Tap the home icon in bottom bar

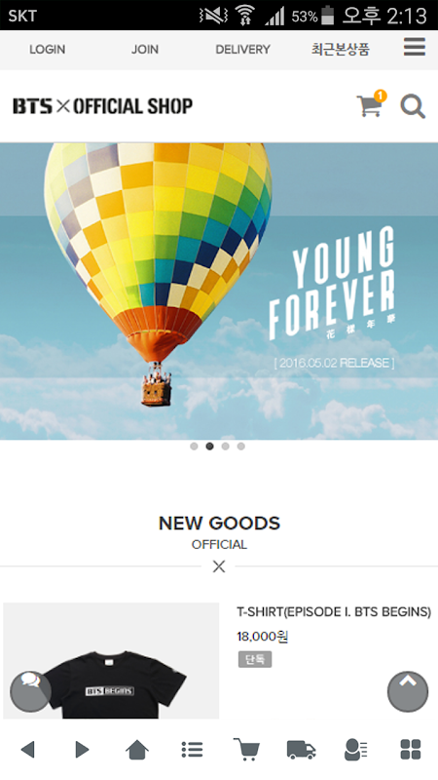137,749
